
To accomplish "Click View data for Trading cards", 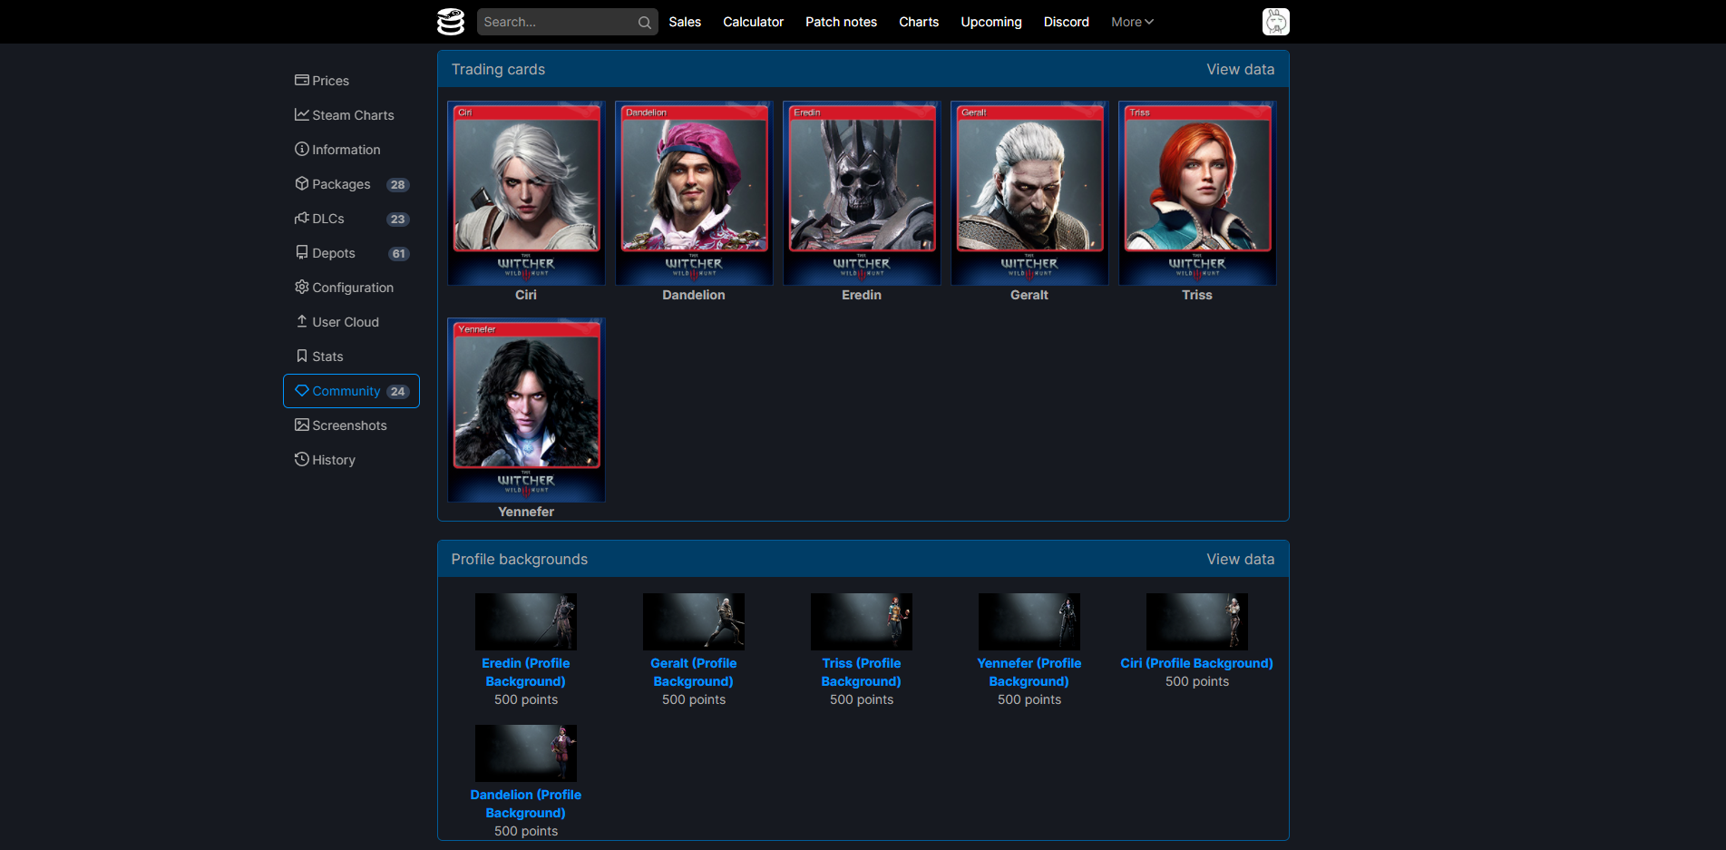I will point(1240,69).
